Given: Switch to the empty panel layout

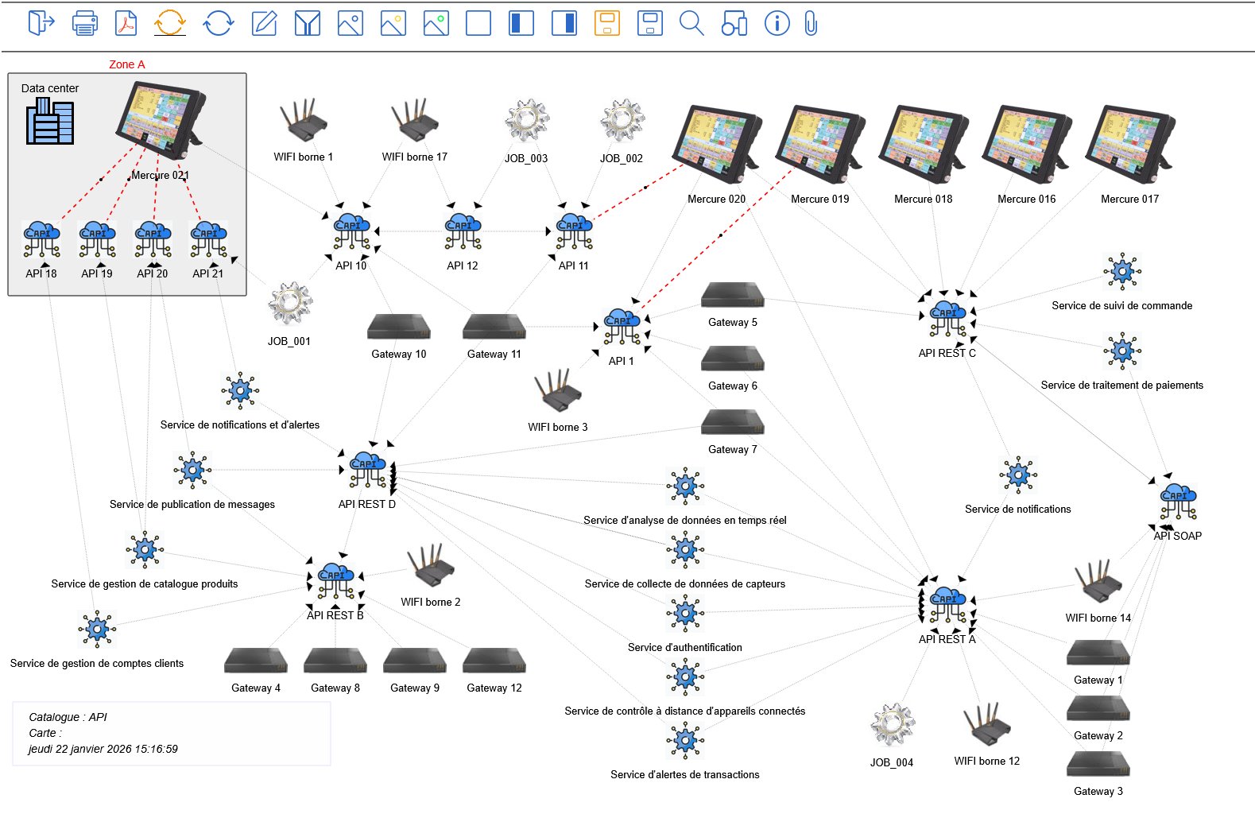Looking at the screenshot, I should click(x=478, y=23).
